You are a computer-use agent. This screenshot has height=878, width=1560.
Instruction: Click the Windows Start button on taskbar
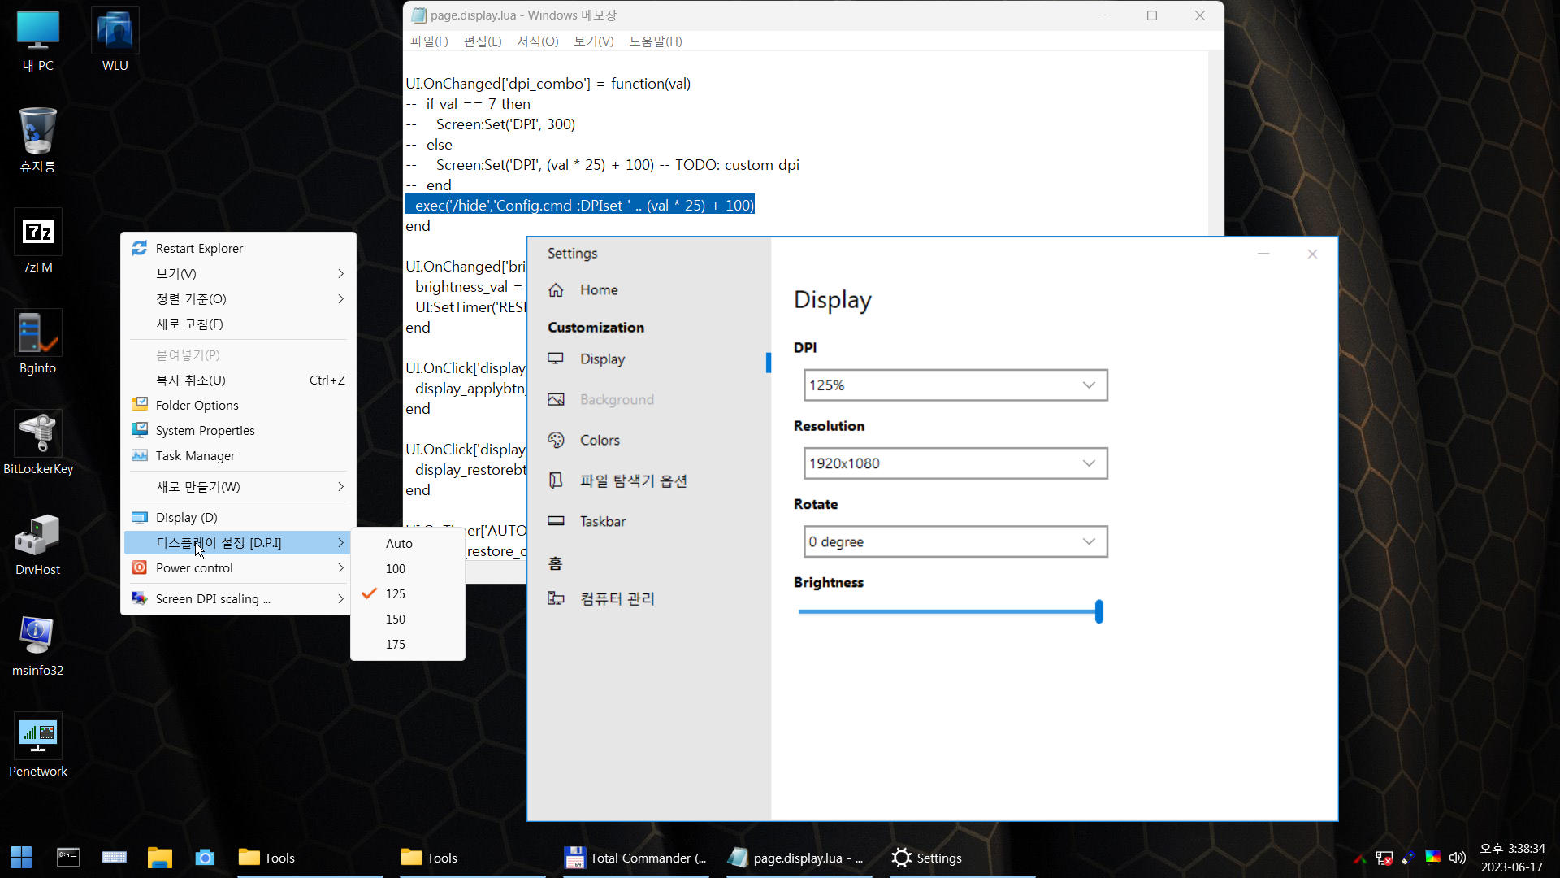[22, 858]
